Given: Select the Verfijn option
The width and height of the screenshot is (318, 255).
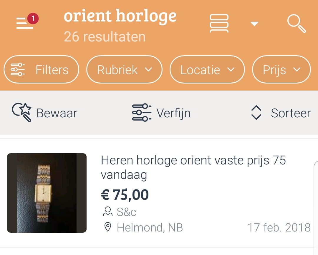Looking at the screenshot, I should pyautogui.click(x=173, y=113).
